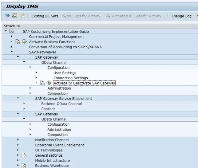
Task: Click the yellow release notes toolbar icon
Action: pyautogui.click(x=22, y=16)
